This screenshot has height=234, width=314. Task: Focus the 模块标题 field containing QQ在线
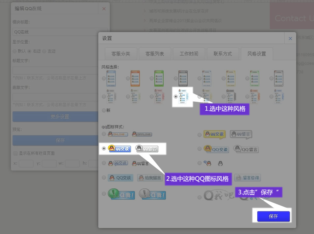pos(60,32)
